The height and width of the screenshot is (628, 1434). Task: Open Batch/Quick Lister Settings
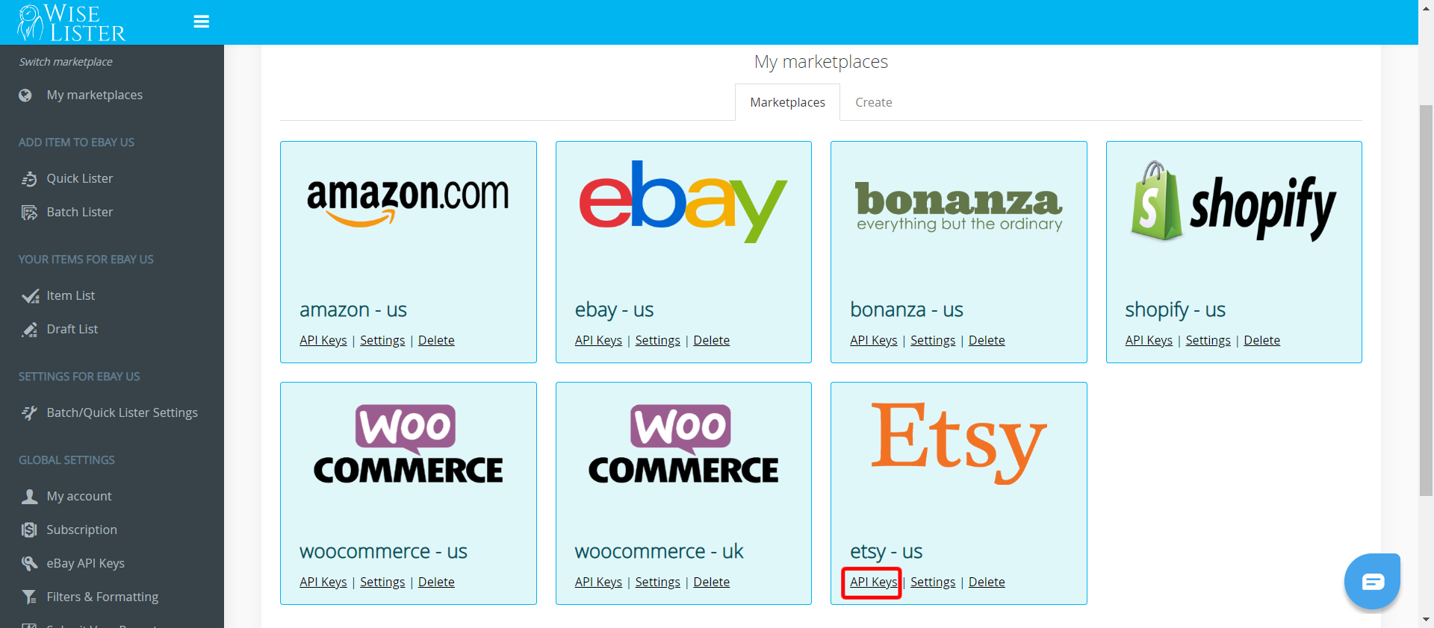coord(122,412)
